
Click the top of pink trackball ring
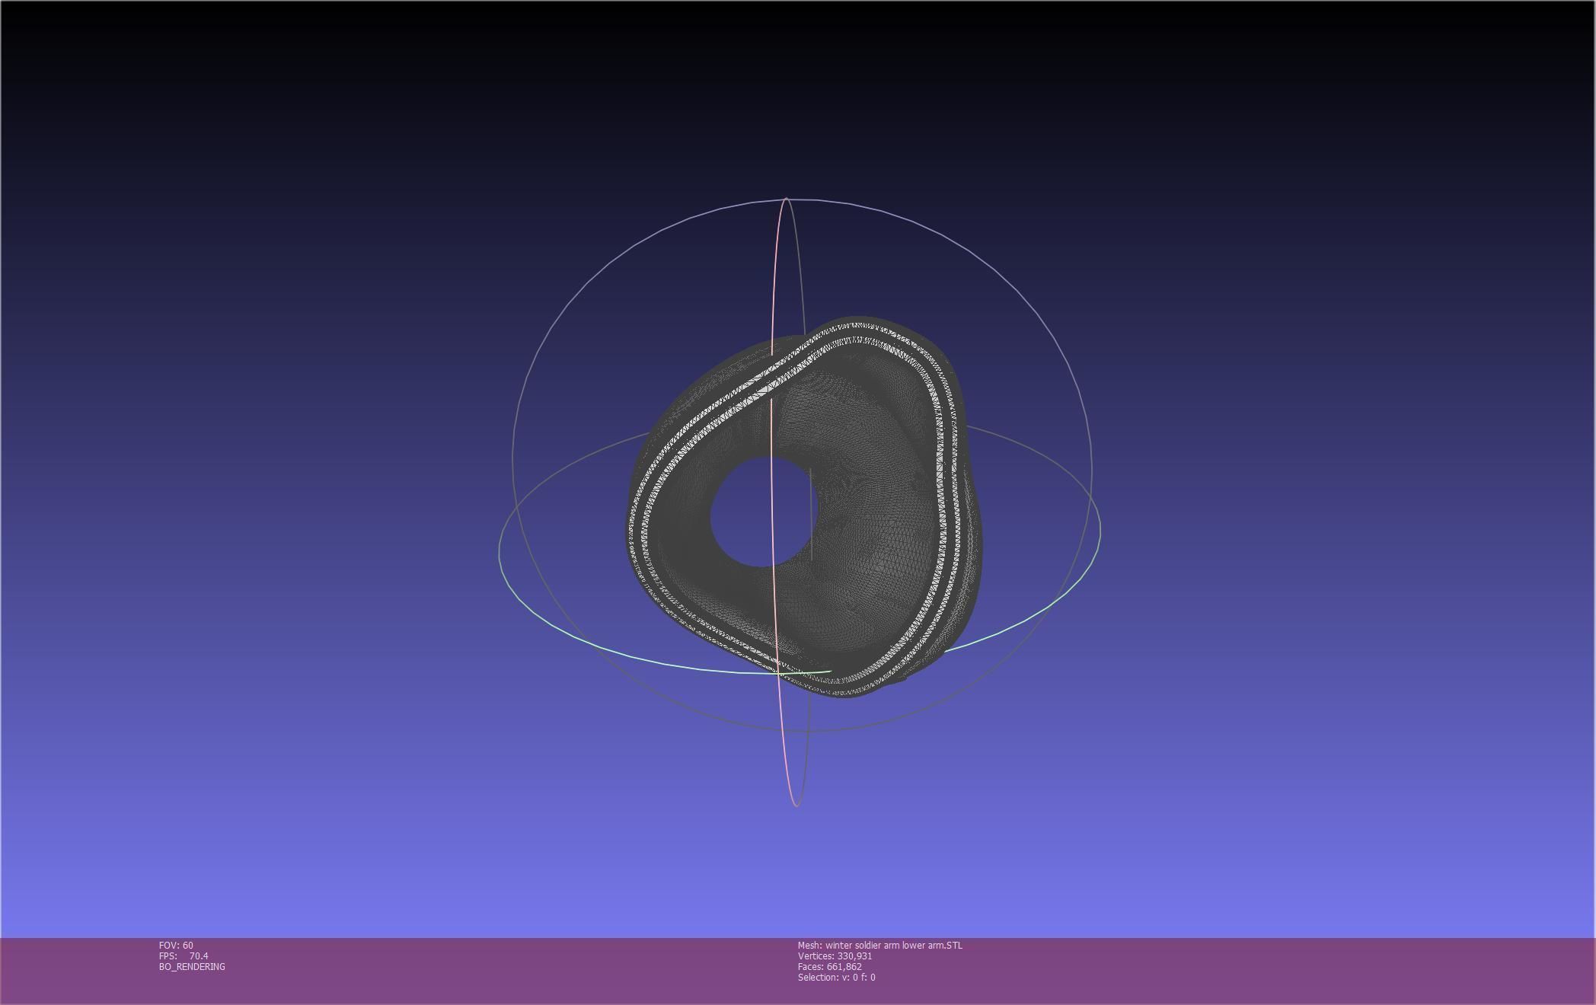[786, 199]
